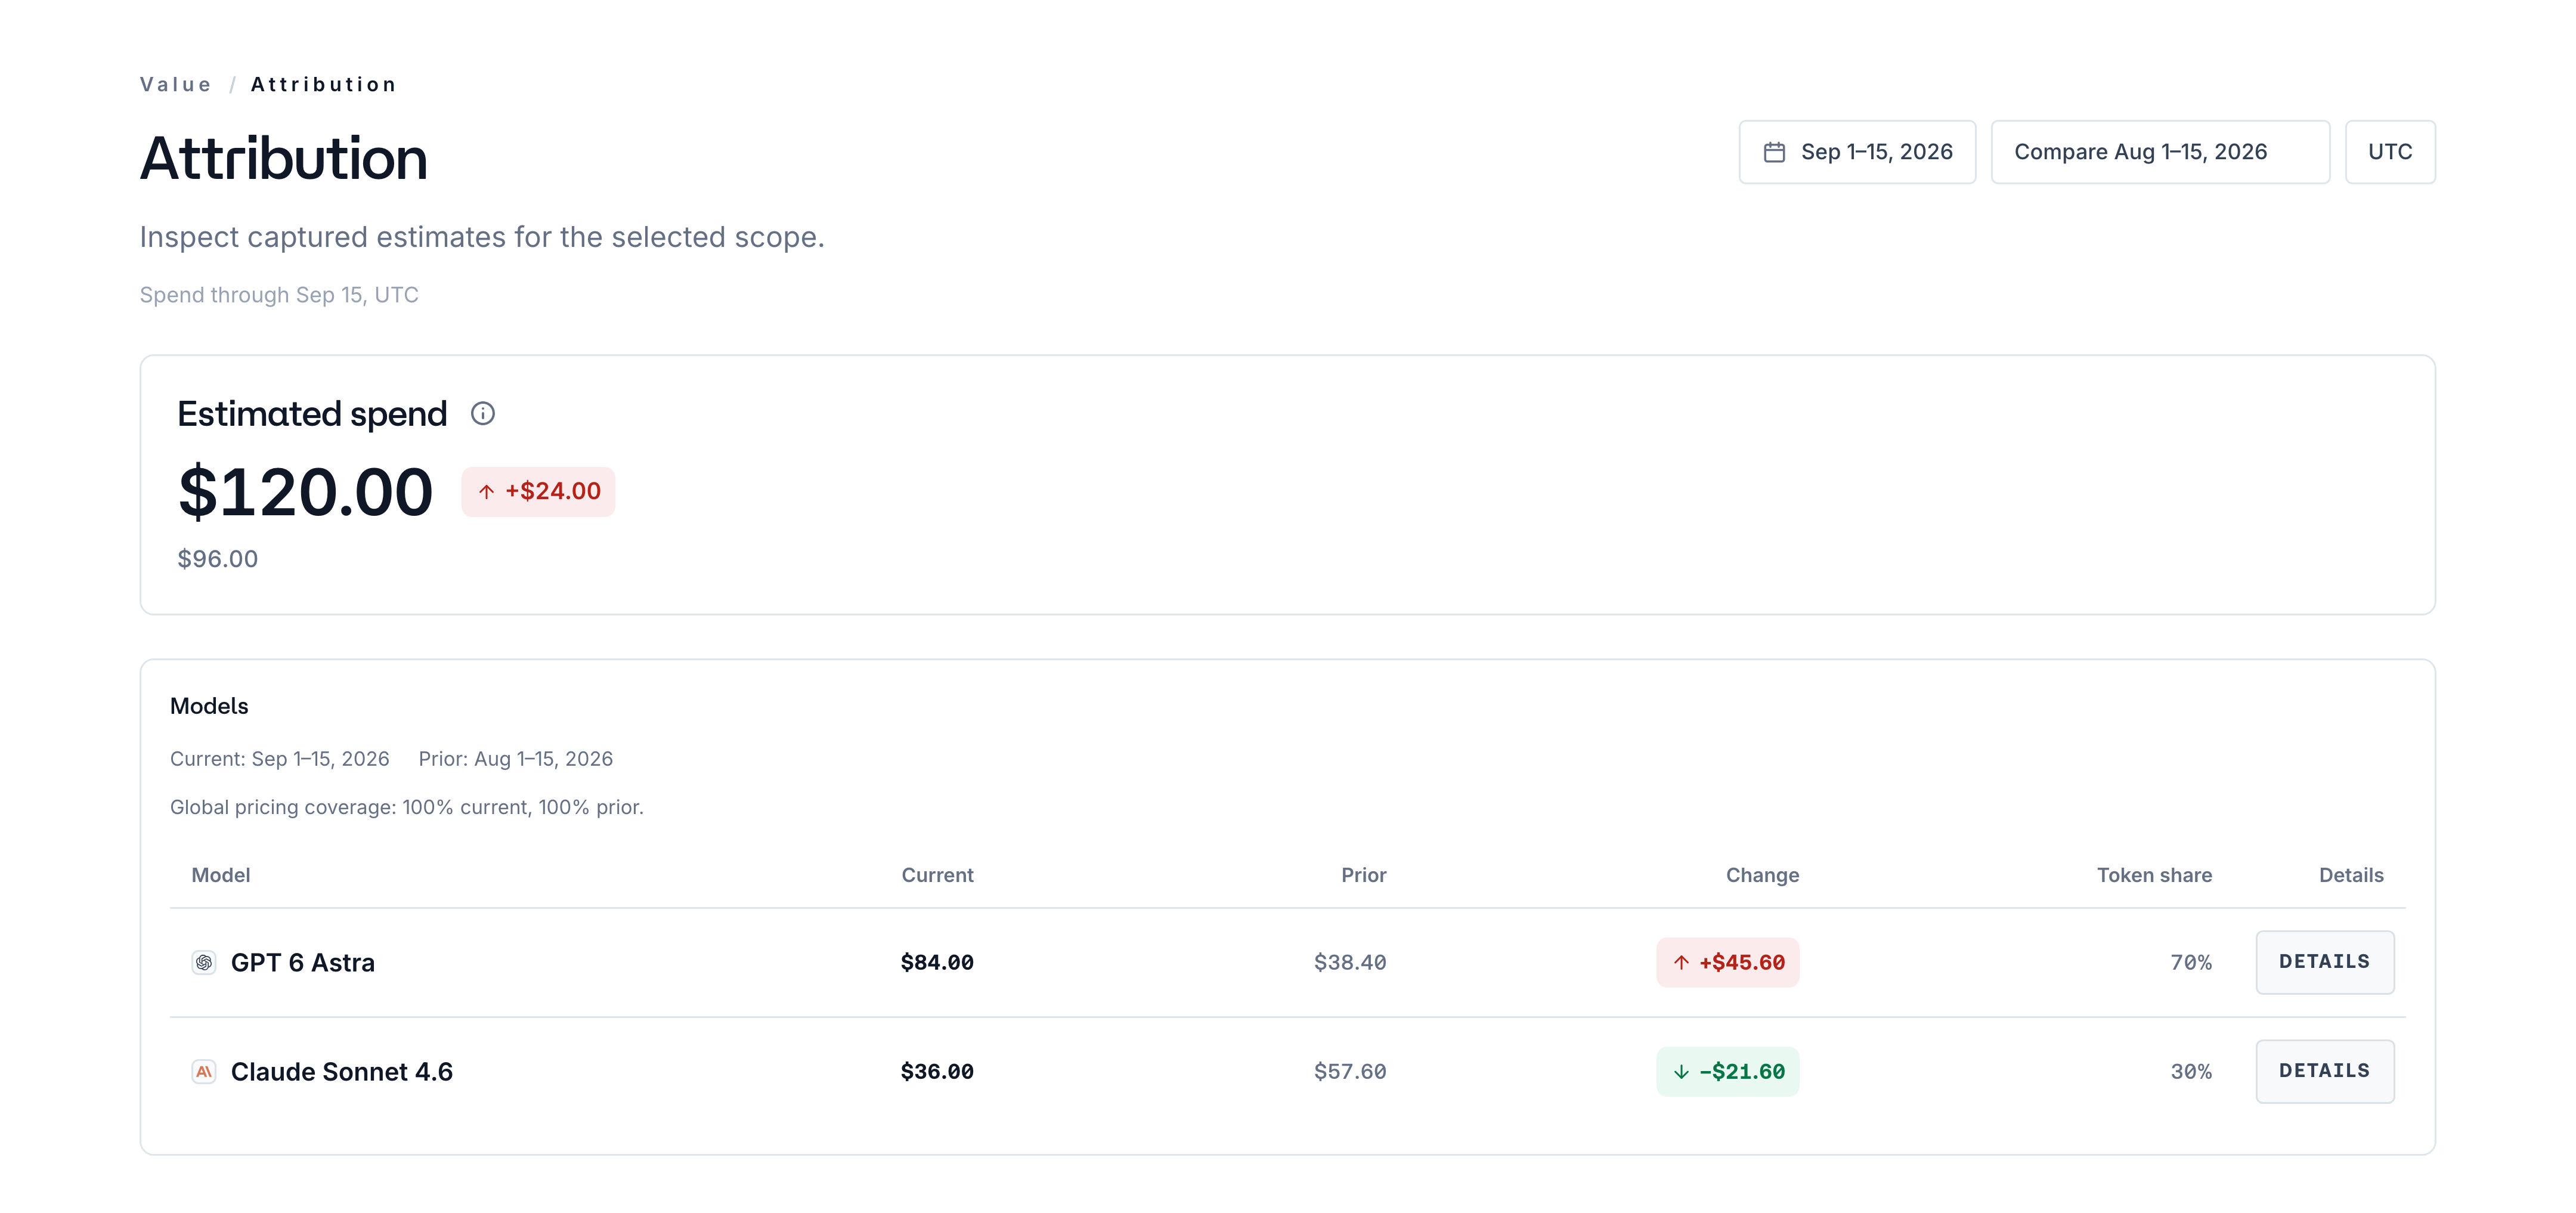Click the $96.00 prior total

pos(218,559)
